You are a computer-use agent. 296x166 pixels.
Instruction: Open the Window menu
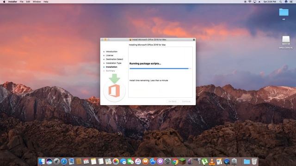click(37, 2)
